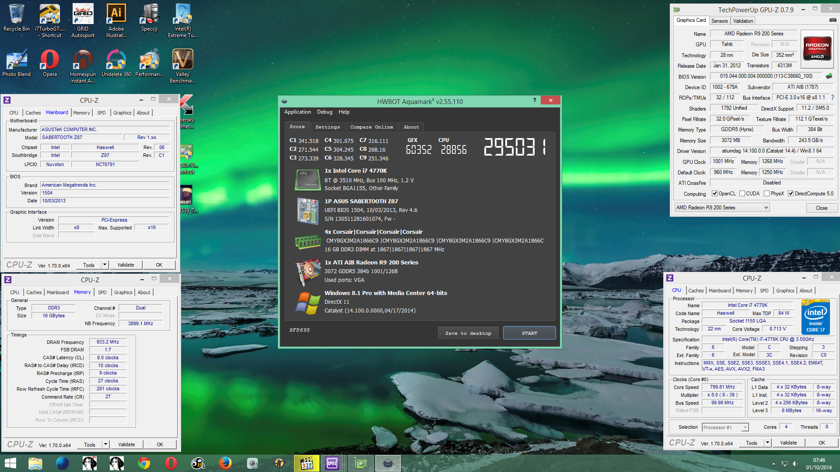Launch the Homespun Instant desktop shortcut
Screen dimensions: 840x472
83,66
